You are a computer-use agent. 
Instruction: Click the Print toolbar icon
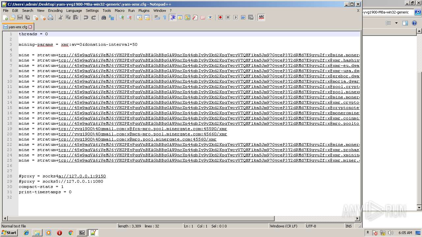[50, 17]
